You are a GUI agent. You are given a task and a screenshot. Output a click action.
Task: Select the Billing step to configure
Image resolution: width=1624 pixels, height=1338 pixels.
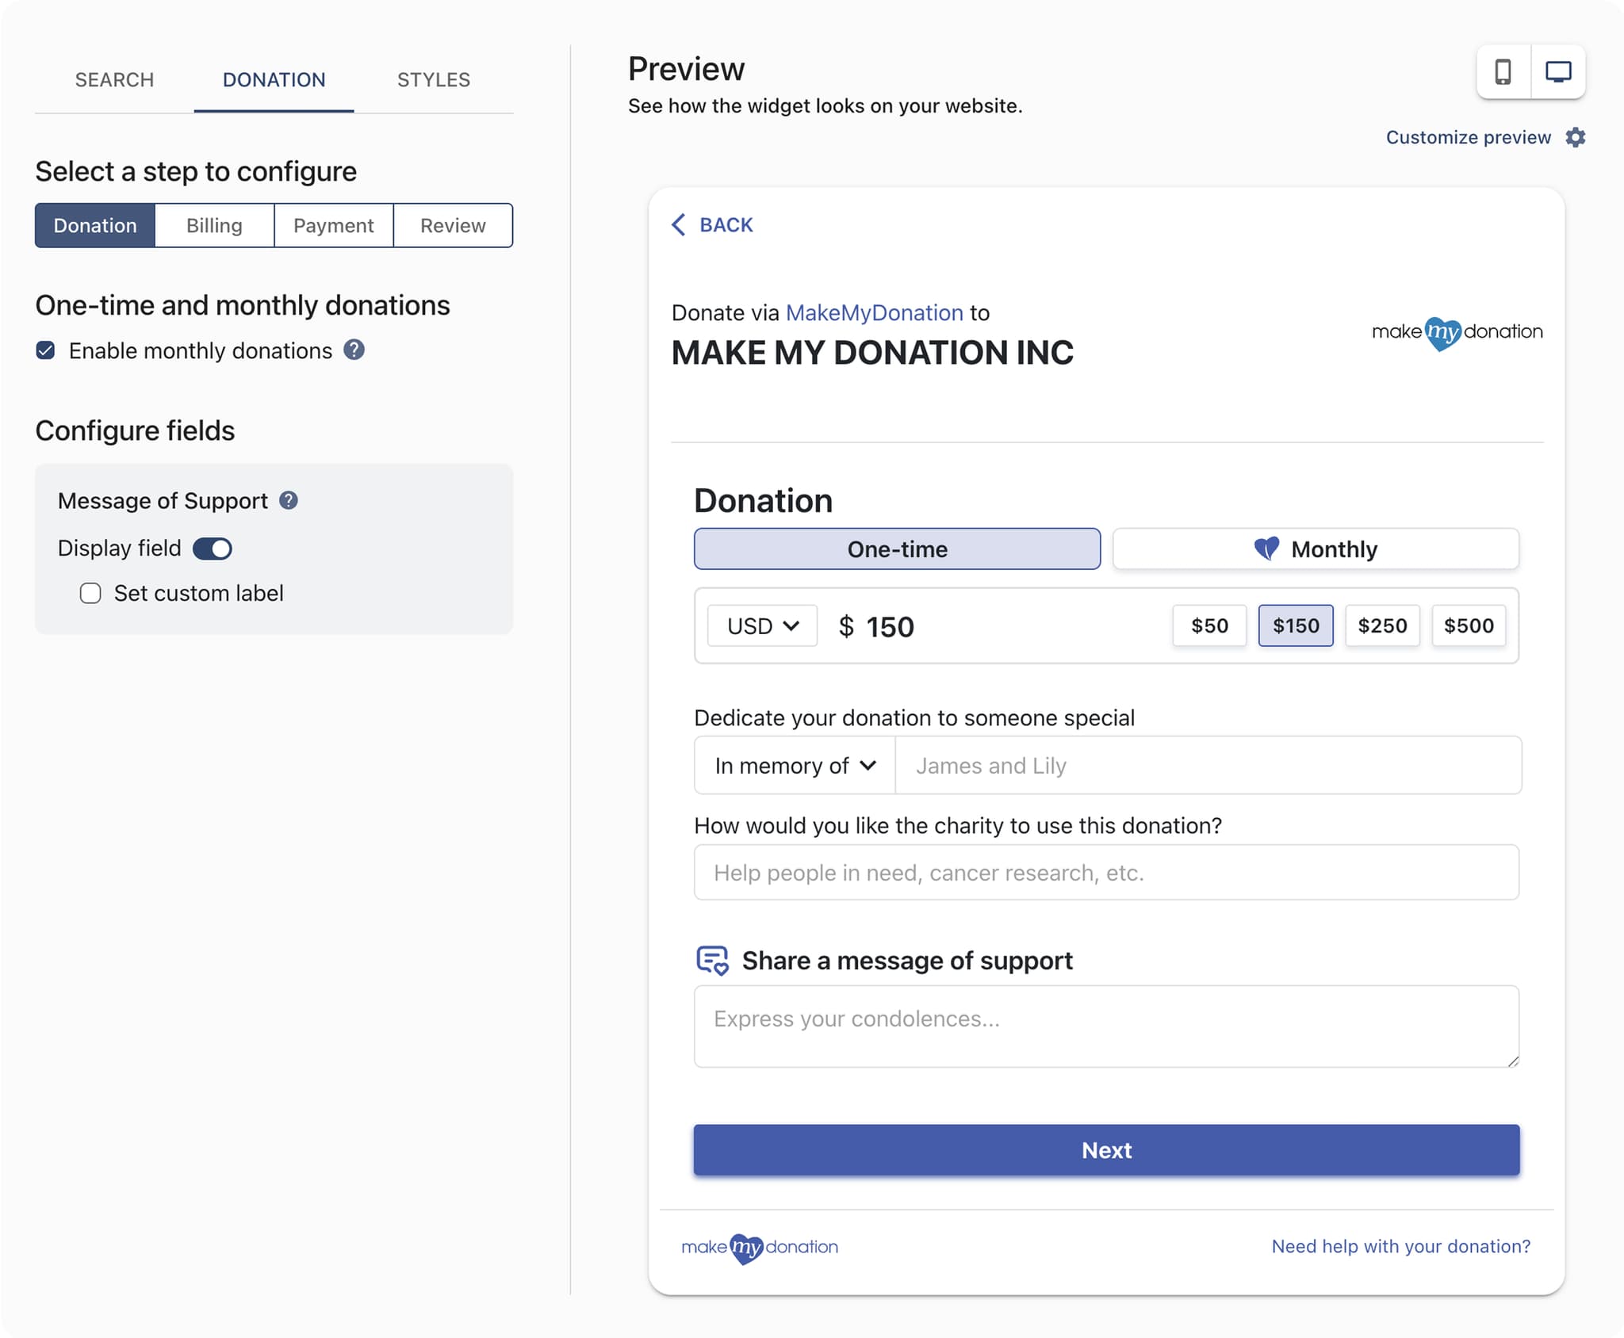pos(214,225)
